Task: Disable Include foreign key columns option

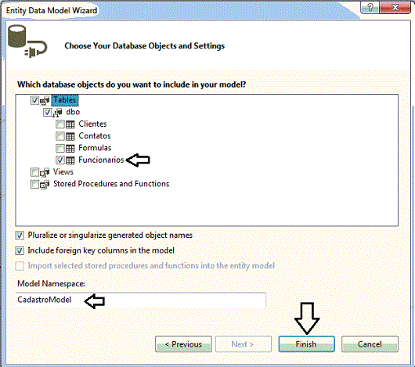Action: [x=20, y=250]
